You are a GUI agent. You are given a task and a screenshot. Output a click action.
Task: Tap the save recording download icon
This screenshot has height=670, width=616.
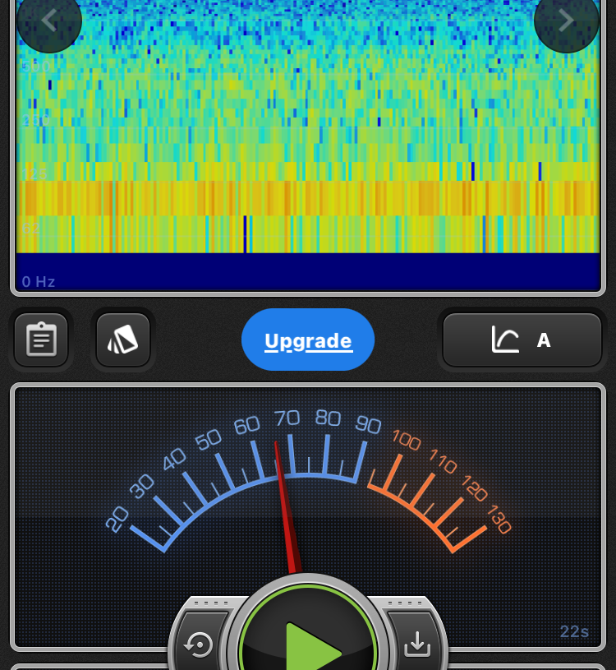point(417,645)
